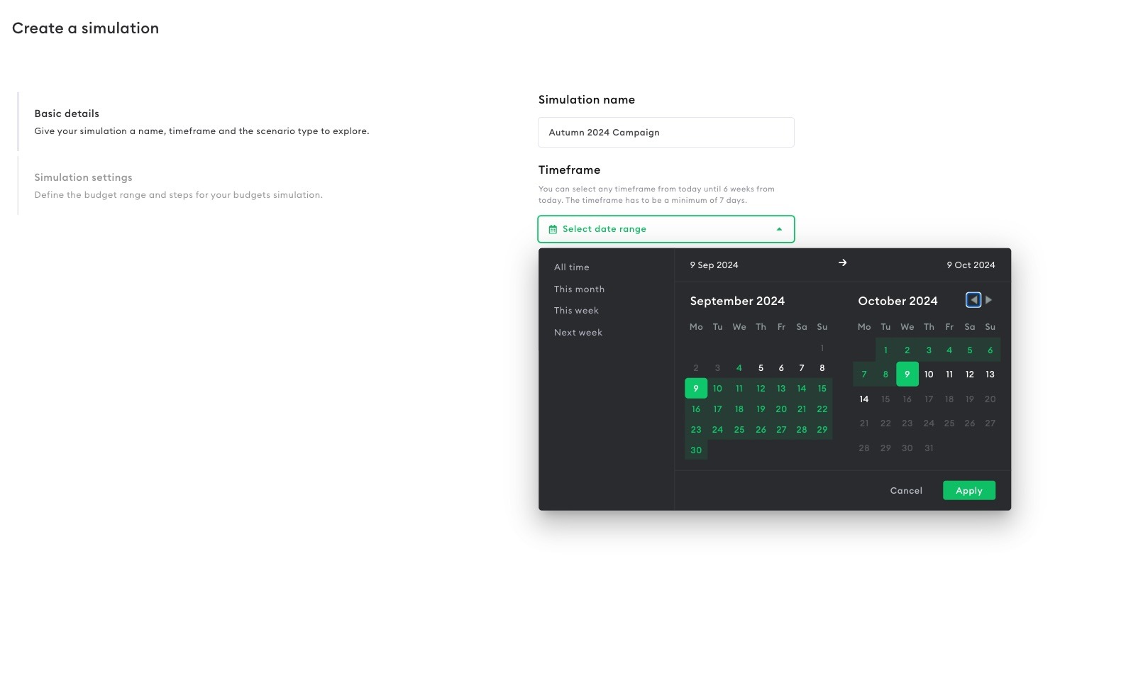The width and height of the screenshot is (1143, 676).
Task: Apply the selected date range
Action: point(968,490)
